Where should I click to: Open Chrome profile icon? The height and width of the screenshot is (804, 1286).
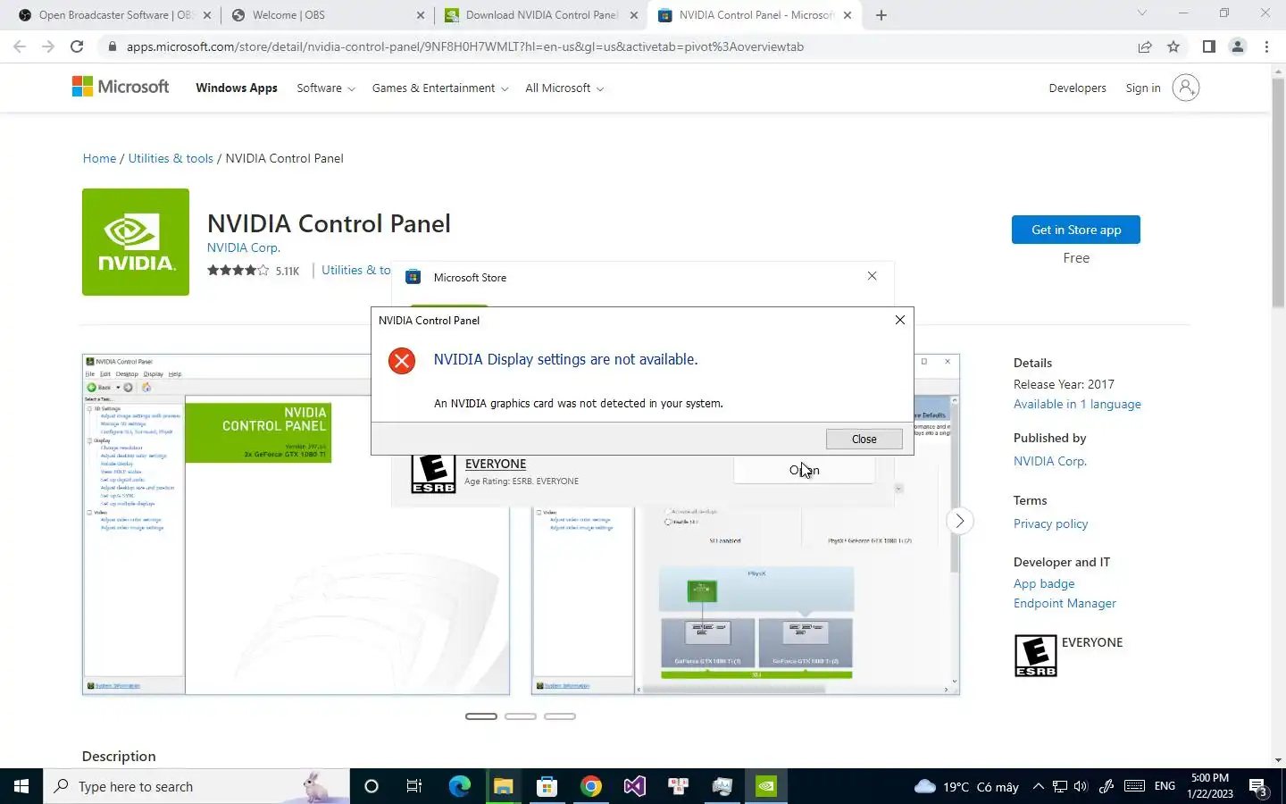[1237, 46]
